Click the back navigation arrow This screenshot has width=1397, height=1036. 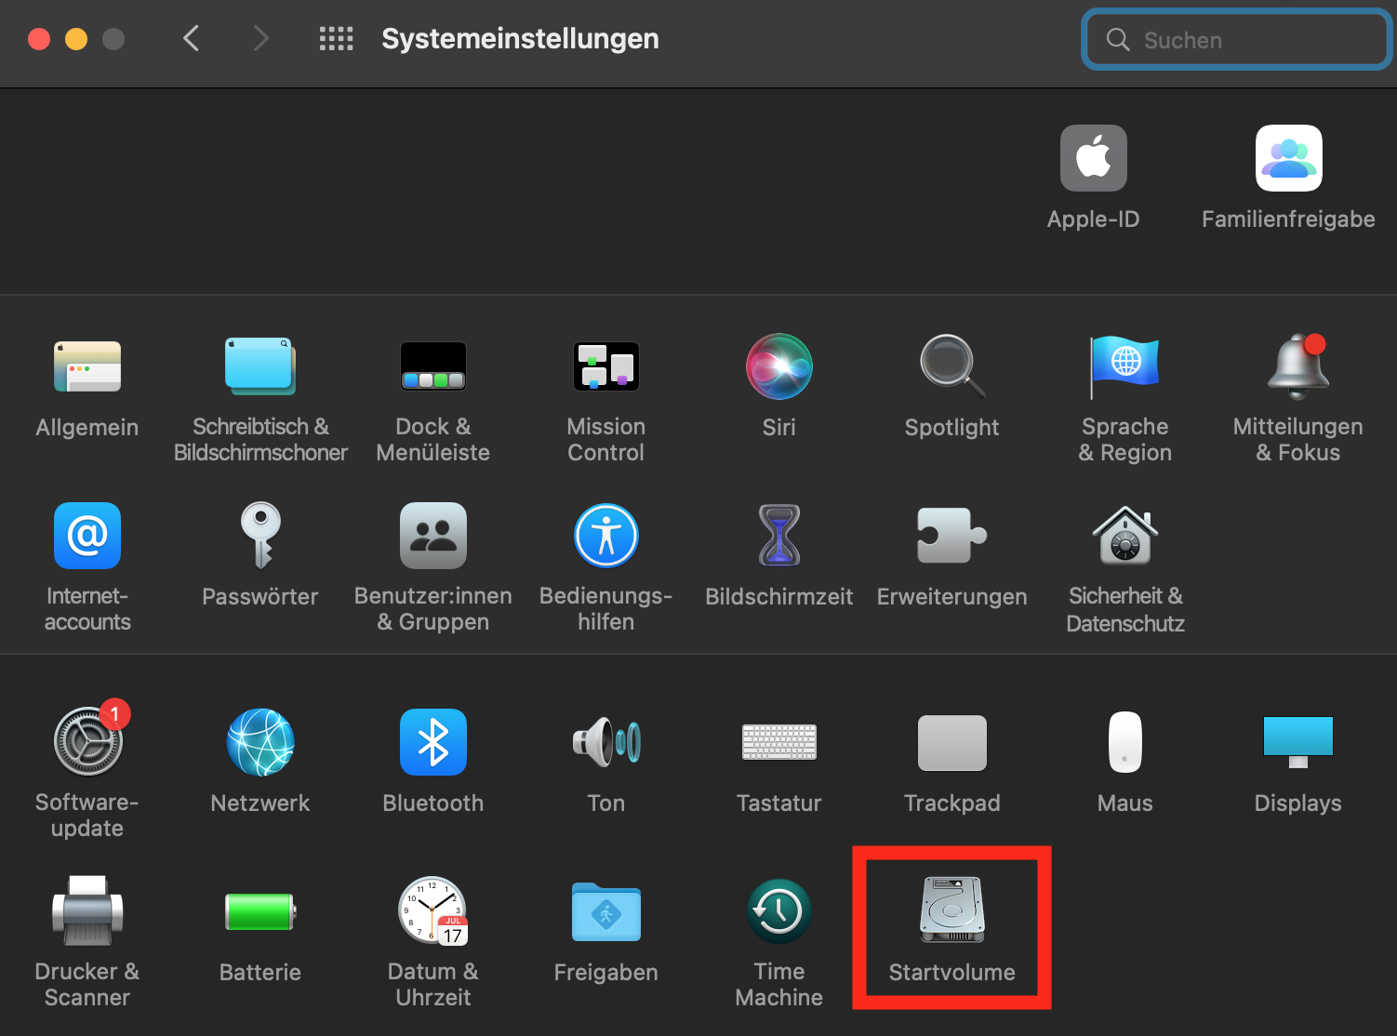[x=192, y=38]
